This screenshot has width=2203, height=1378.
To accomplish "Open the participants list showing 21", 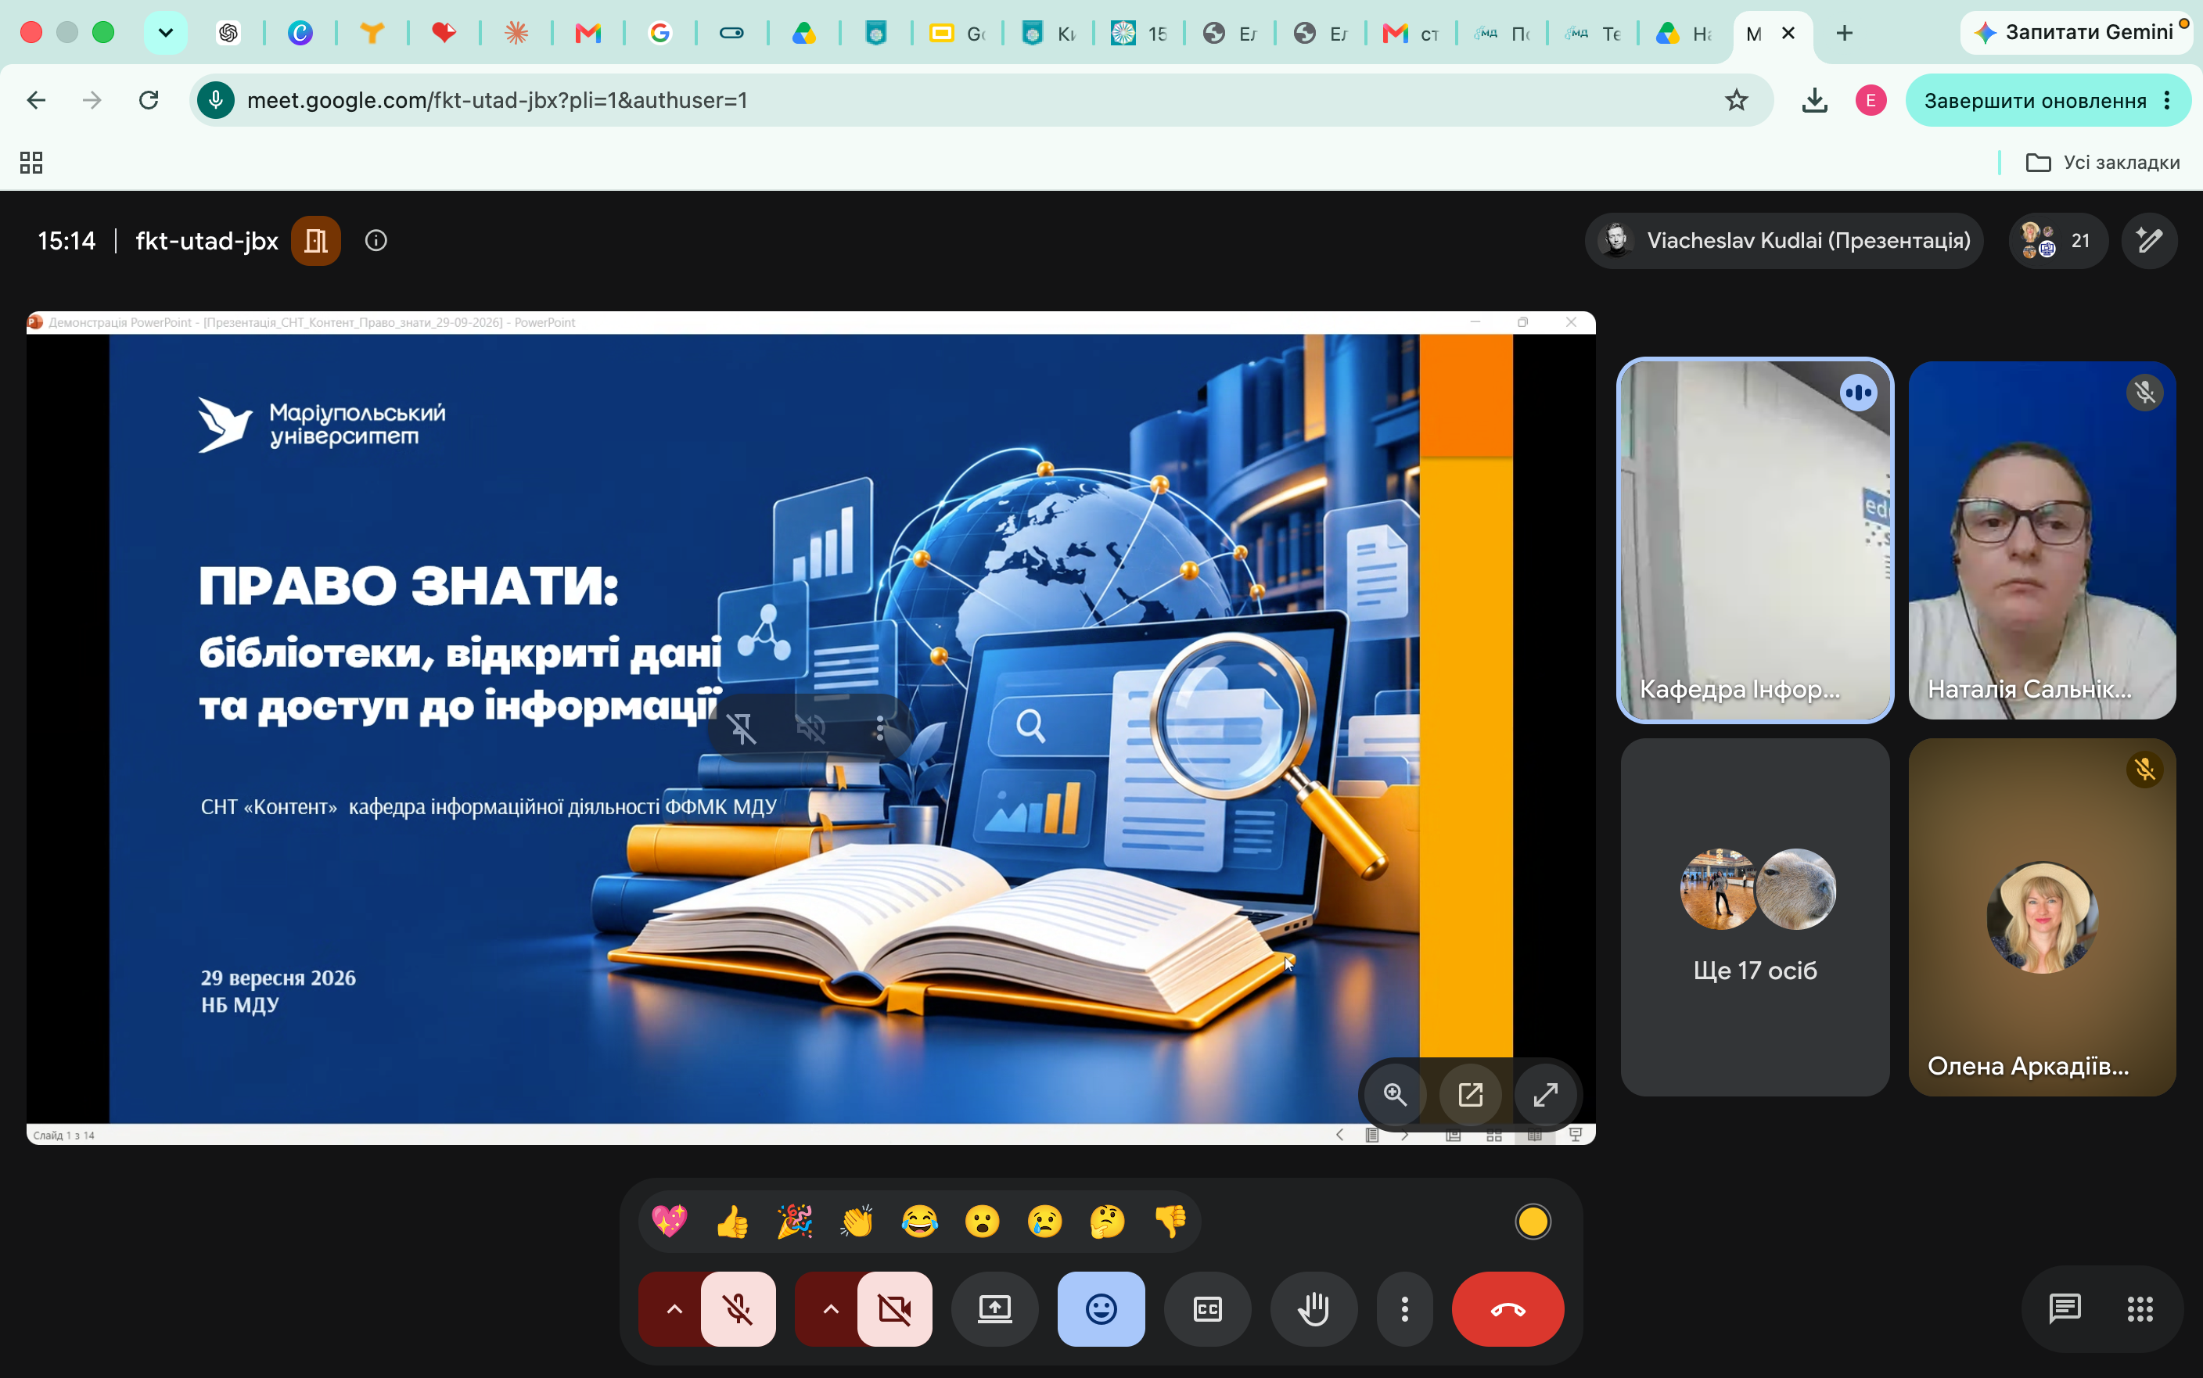I will coord(2058,241).
